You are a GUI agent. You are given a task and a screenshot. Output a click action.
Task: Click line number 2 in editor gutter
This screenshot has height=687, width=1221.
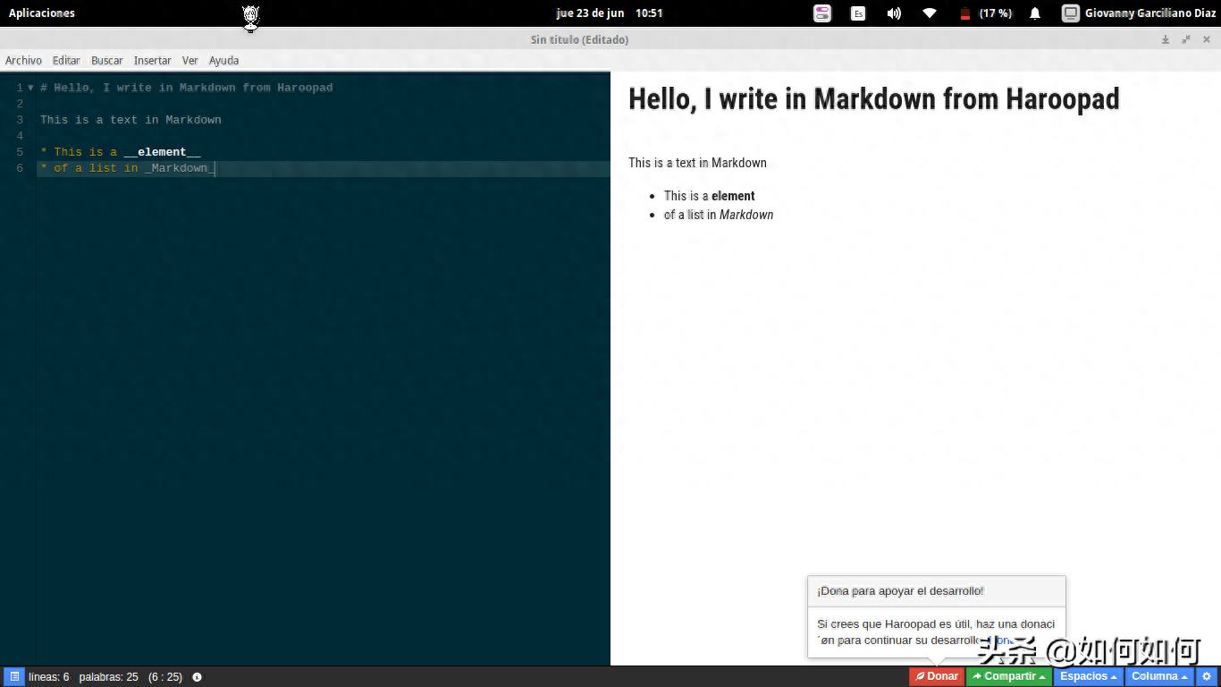tap(20, 104)
